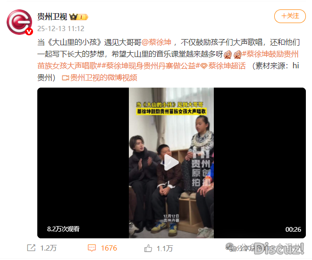The image size is (312, 260).
Task: Click the 00:26 video duration label
Action: click(x=293, y=229)
